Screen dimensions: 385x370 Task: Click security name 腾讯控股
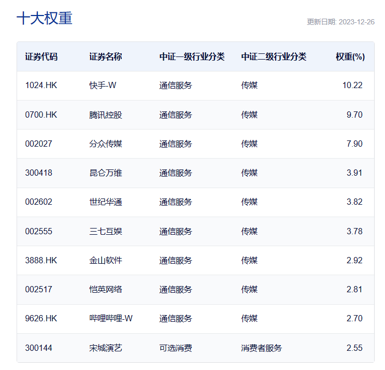(x=106, y=115)
